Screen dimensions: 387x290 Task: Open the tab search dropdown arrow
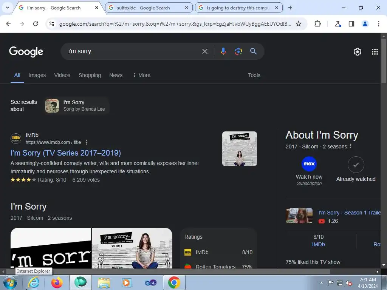(x=8, y=8)
